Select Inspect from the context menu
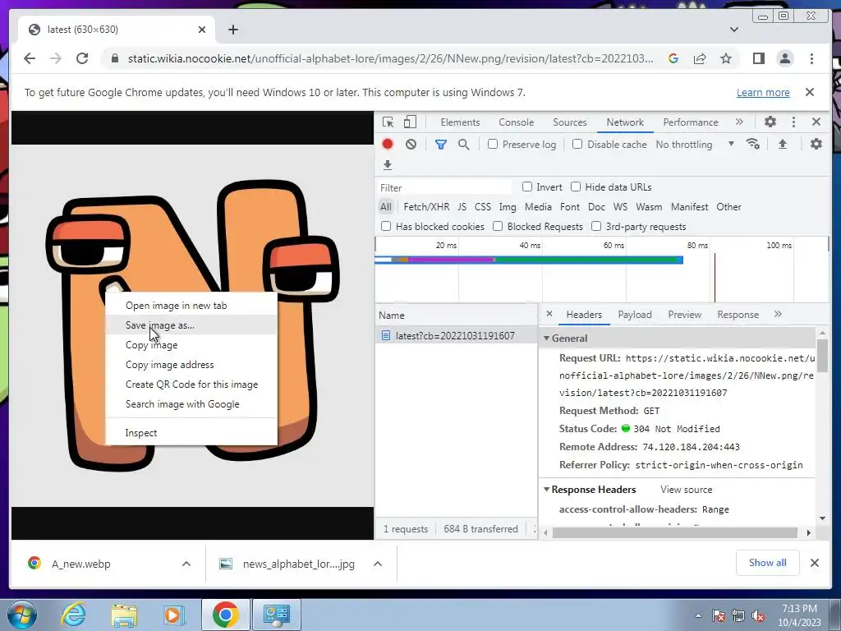The image size is (841, 631). [x=191, y=432]
